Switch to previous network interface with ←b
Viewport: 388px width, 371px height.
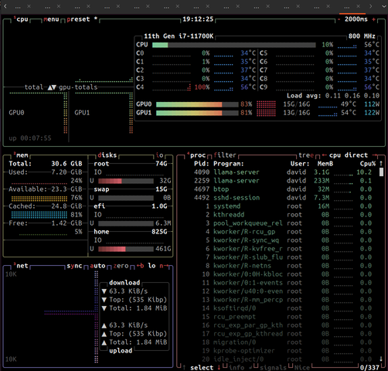140,266
